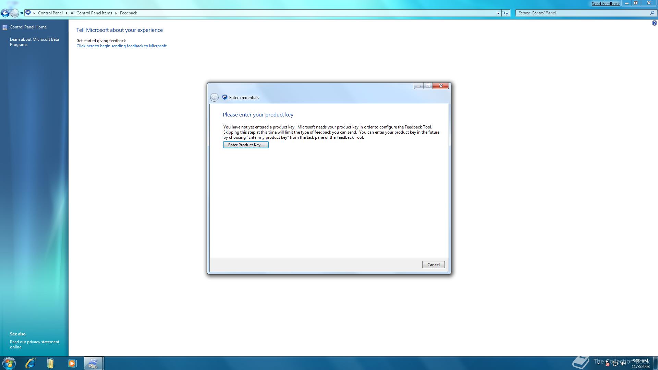
Task: Select Control Panel breadcrumb
Action: pyautogui.click(x=50, y=13)
